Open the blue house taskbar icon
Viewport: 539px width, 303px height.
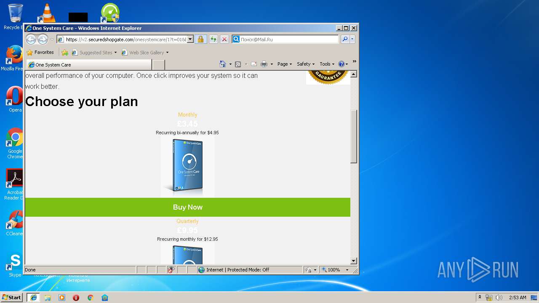(x=104, y=298)
